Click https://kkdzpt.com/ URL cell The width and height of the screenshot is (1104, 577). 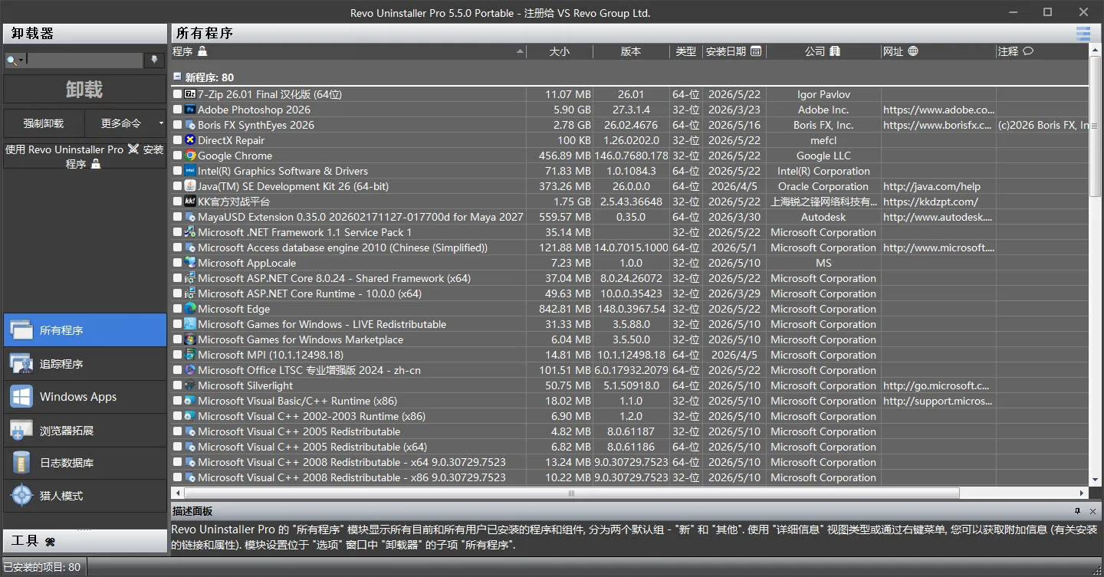tap(938, 202)
